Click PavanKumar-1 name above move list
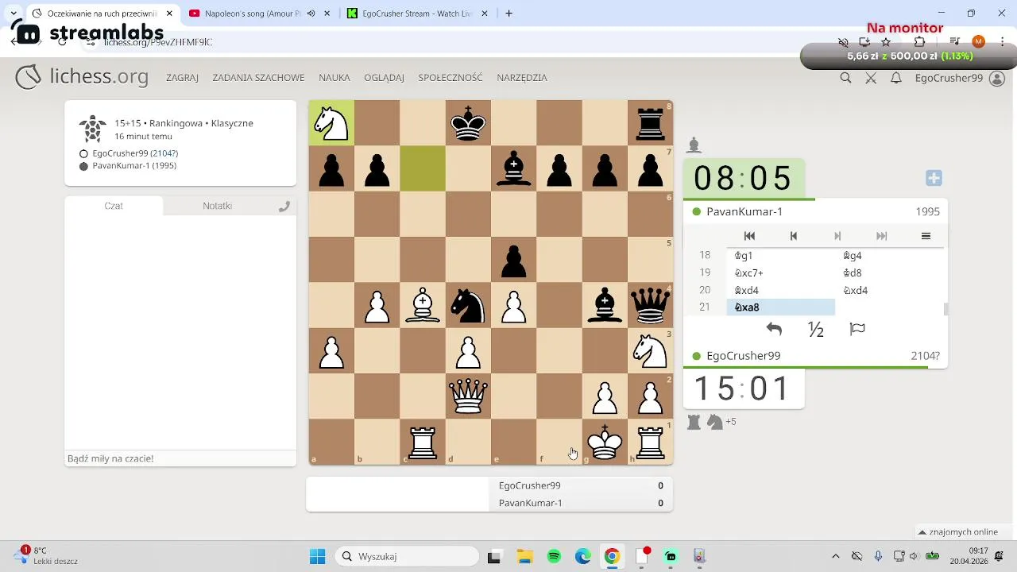1017x572 pixels. [744, 211]
